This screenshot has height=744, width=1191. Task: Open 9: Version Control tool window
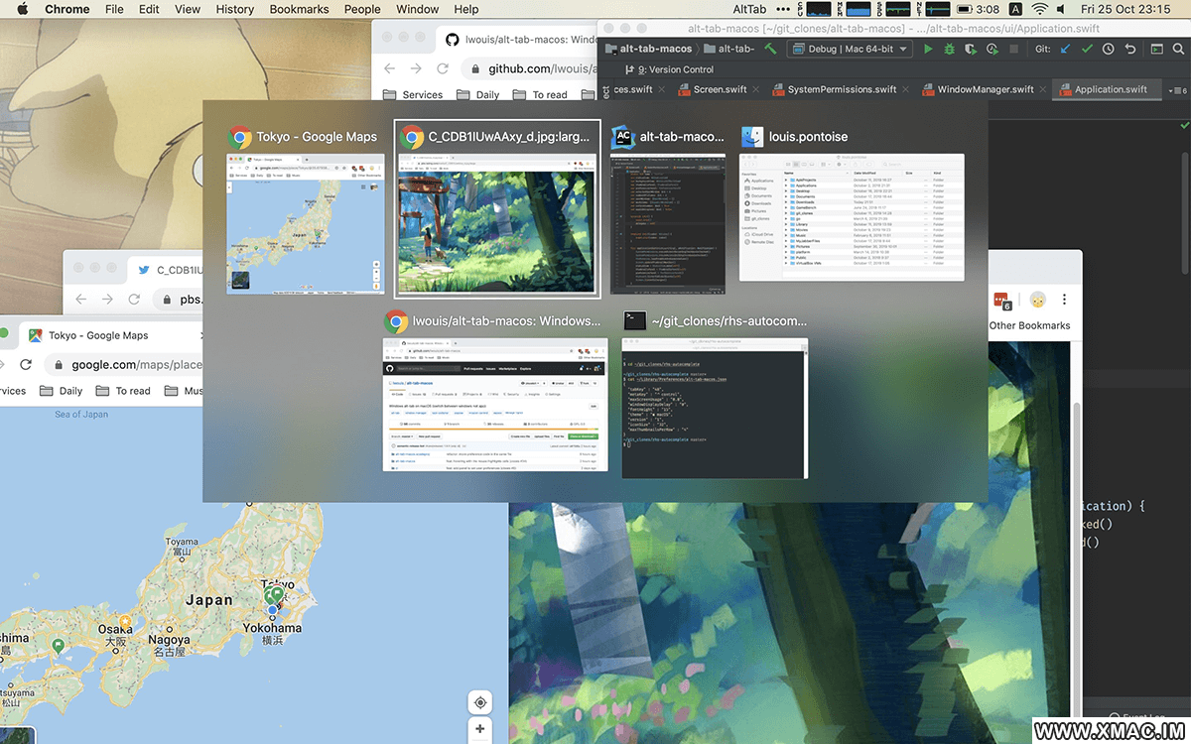tap(669, 69)
